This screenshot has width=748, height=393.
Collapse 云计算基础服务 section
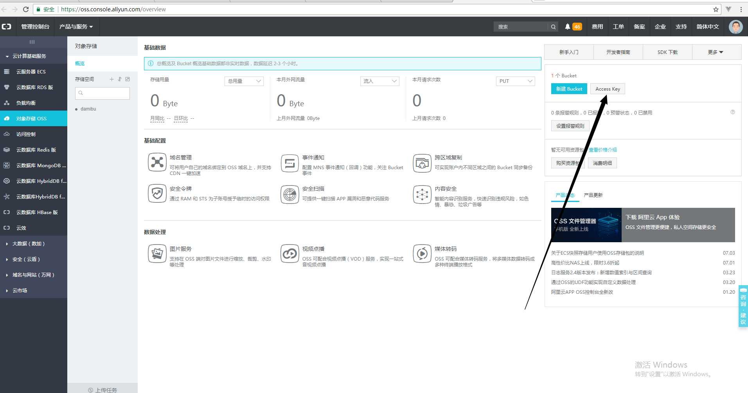34,56
